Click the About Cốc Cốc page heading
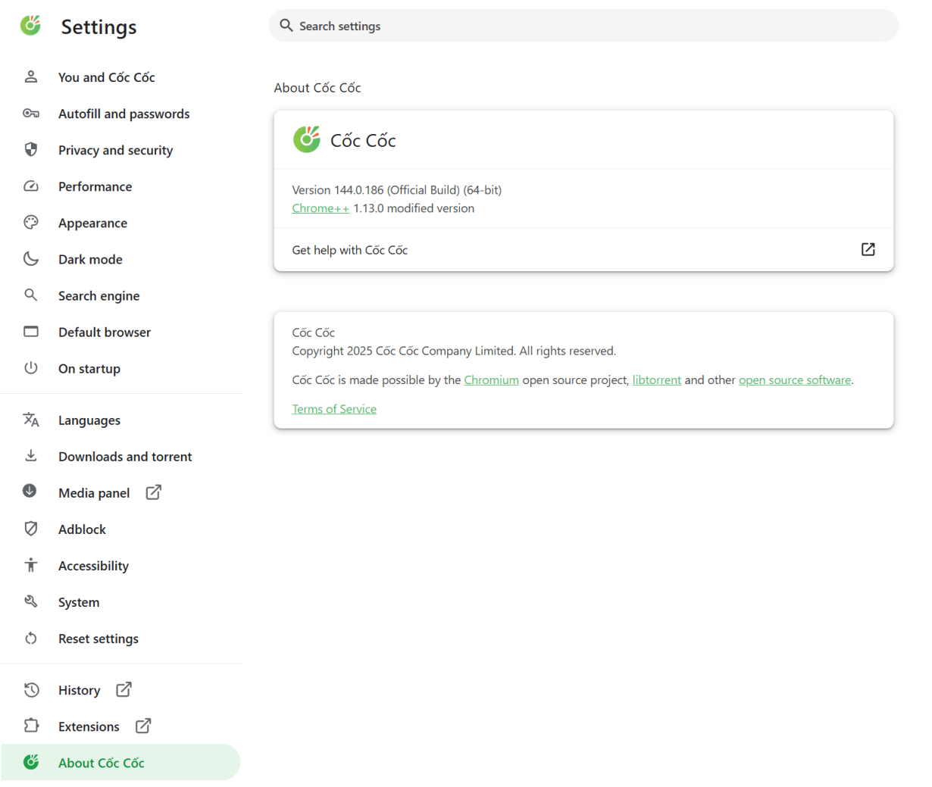This screenshot has width=932, height=787. 317,88
